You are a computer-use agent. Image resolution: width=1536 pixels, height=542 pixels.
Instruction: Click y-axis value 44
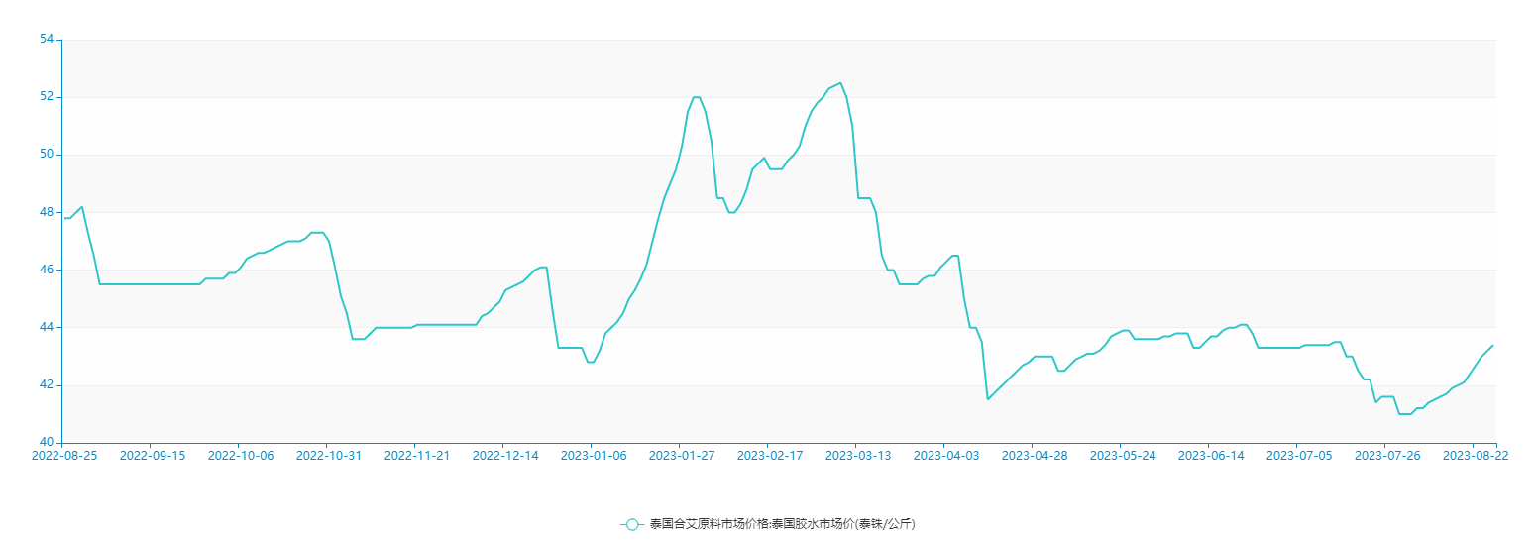pos(47,327)
